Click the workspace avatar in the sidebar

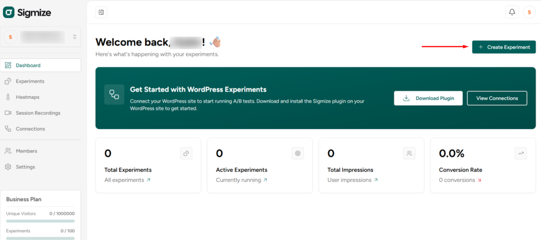pyautogui.click(x=11, y=37)
